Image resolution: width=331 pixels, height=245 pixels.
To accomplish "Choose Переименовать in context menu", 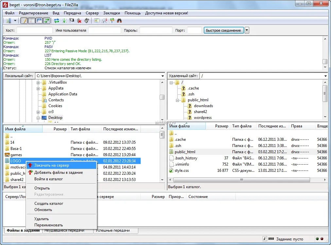I will [x=61, y=225].
